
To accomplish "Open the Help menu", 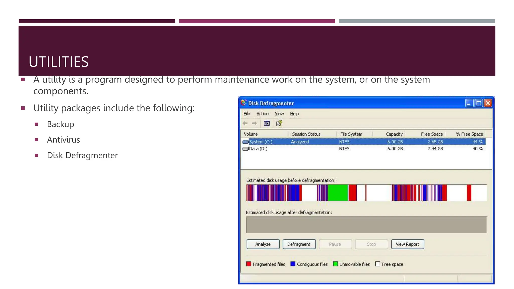I will coord(294,114).
